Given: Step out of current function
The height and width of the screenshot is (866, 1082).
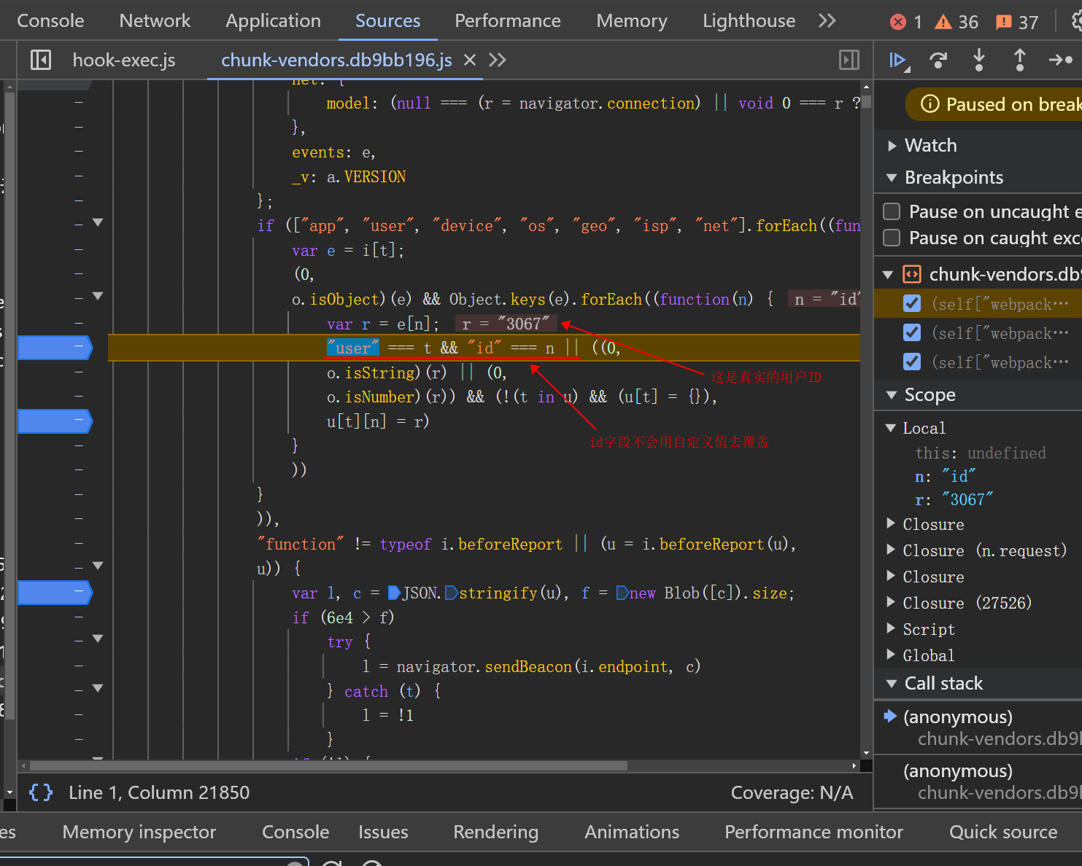Looking at the screenshot, I should point(1020,60).
